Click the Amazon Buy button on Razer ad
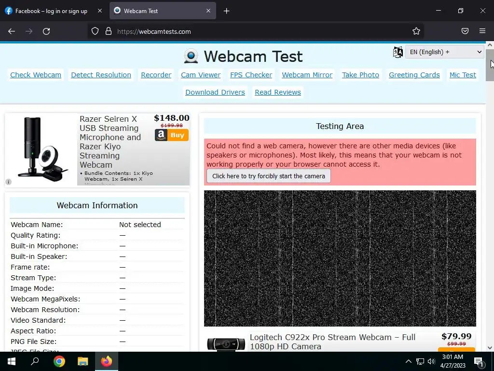The height and width of the screenshot is (371, 494). click(172, 135)
